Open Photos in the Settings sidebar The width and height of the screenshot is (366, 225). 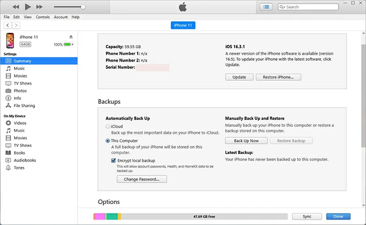(x=20, y=91)
